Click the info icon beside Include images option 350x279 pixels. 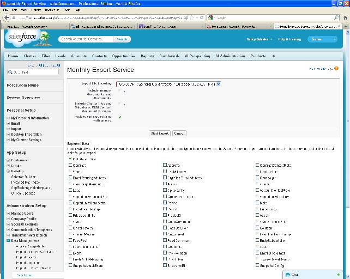coord(124,92)
